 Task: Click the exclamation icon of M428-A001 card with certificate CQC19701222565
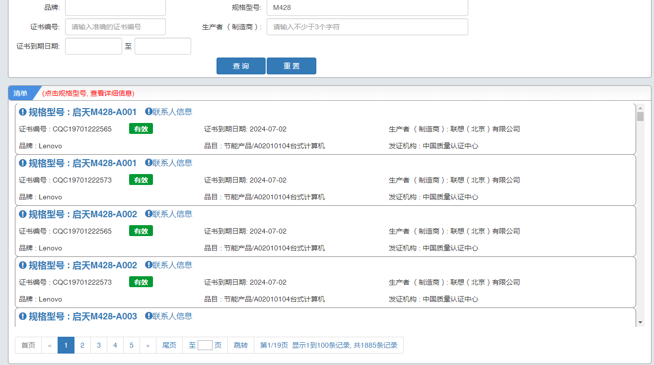coord(23,112)
